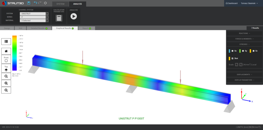The height and width of the screenshot is (130, 263).
Task: Decrease the stress scale with second magnifier
Action: 241,65
